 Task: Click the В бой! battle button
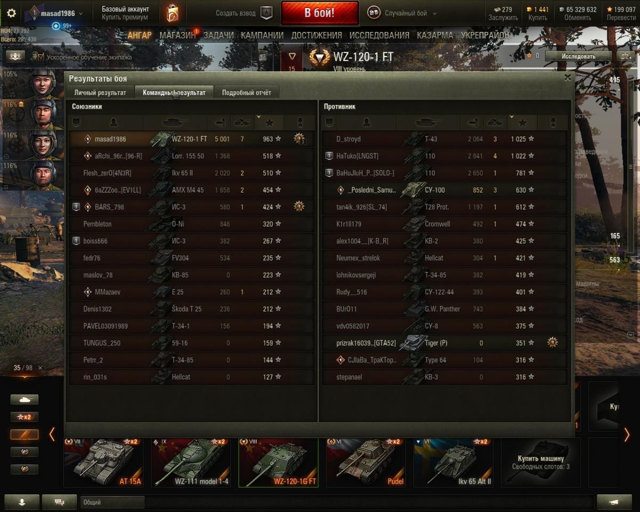tap(319, 13)
